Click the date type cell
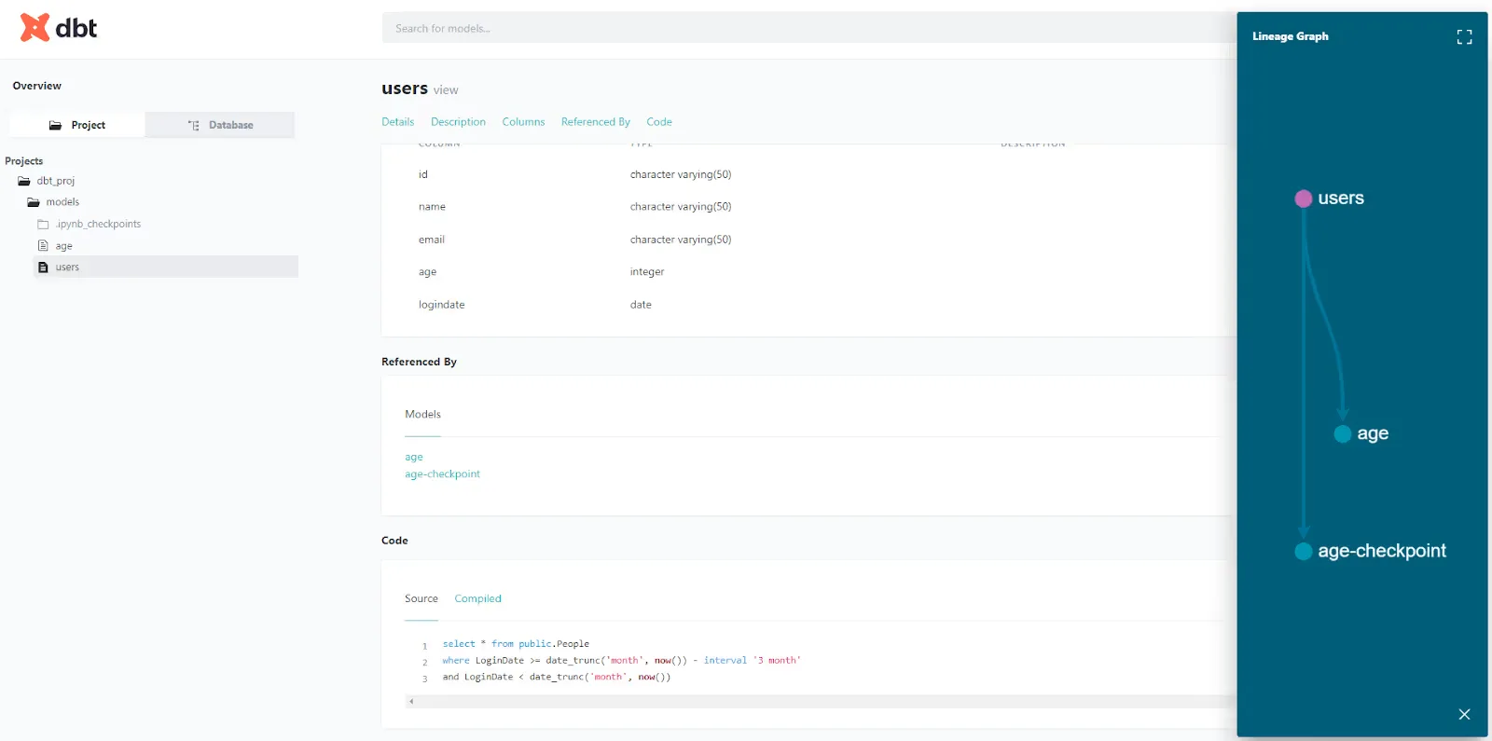This screenshot has height=741, width=1492. tap(641, 305)
